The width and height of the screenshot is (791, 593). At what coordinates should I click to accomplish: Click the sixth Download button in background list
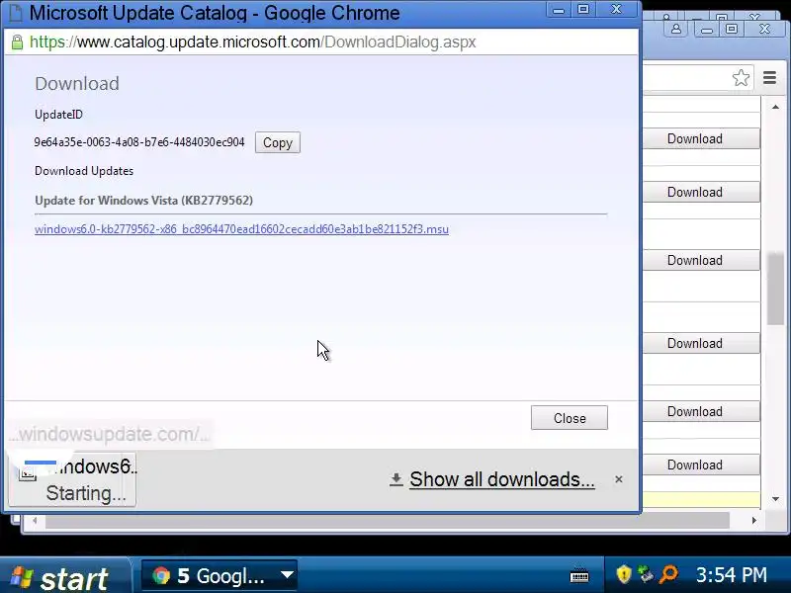[x=701, y=465]
